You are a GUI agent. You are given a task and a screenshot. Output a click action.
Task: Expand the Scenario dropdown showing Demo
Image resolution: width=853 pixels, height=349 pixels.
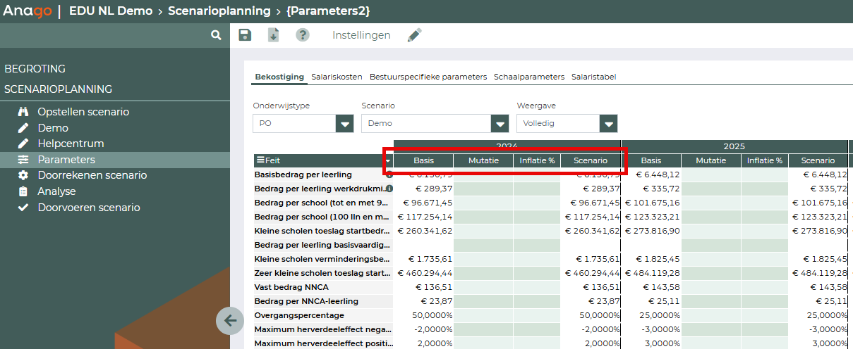pos(500,124)
